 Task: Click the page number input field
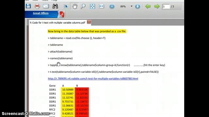(x=166, y=6)
